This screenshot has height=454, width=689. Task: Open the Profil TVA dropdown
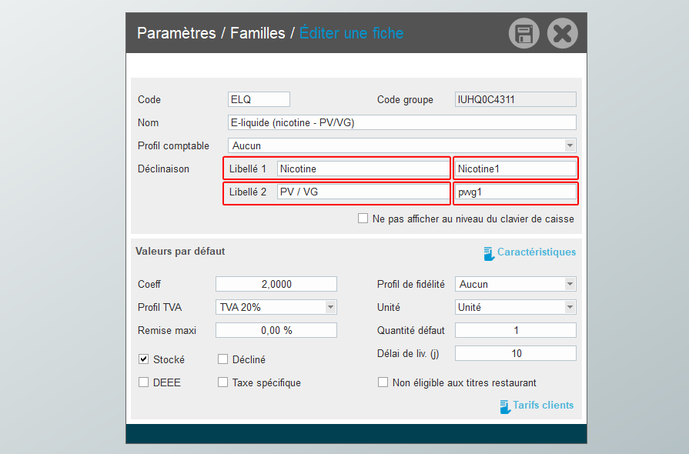[330, 307]
